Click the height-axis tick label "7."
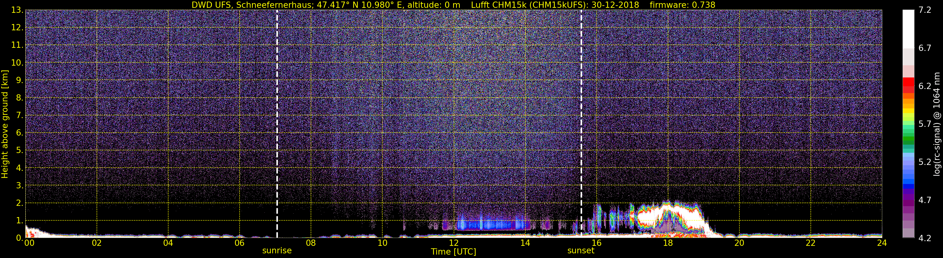The image size is (943, 258). pyautogui.click(x=20, y=115)
